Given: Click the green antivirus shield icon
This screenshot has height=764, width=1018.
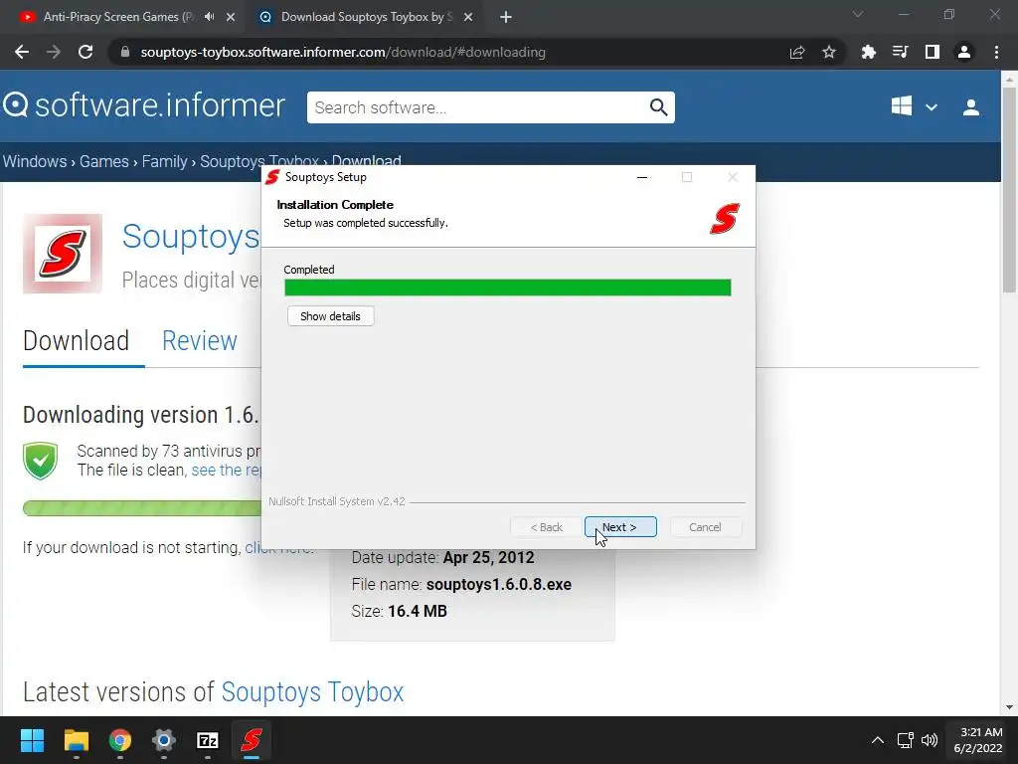Looking at the screenshot, I should 40,461.
